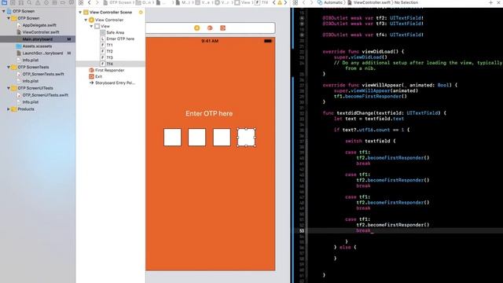Select the Enter OTP here label on canvas

tap(209, 113)
